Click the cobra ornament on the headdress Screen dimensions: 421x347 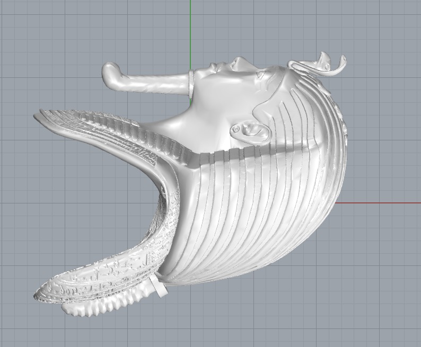click(317, 65)
